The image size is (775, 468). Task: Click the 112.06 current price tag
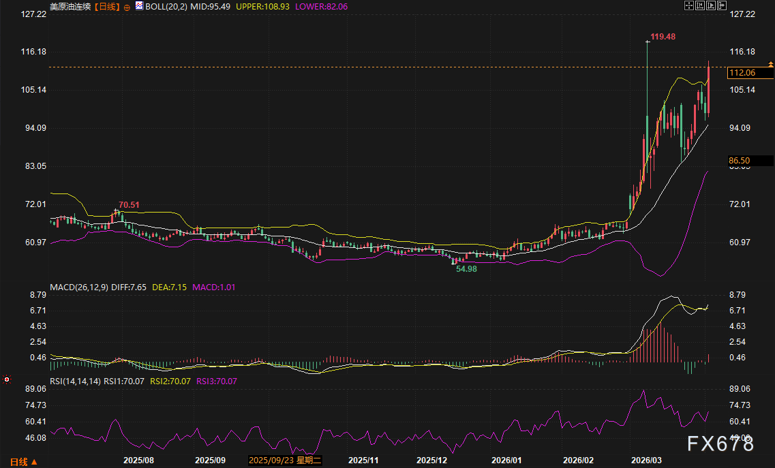coord(742,73)
